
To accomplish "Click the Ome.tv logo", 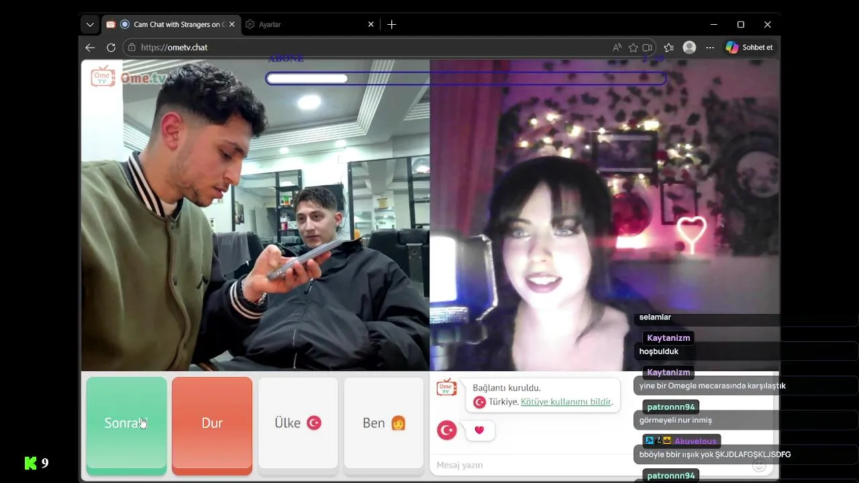I will coord(128,77).
